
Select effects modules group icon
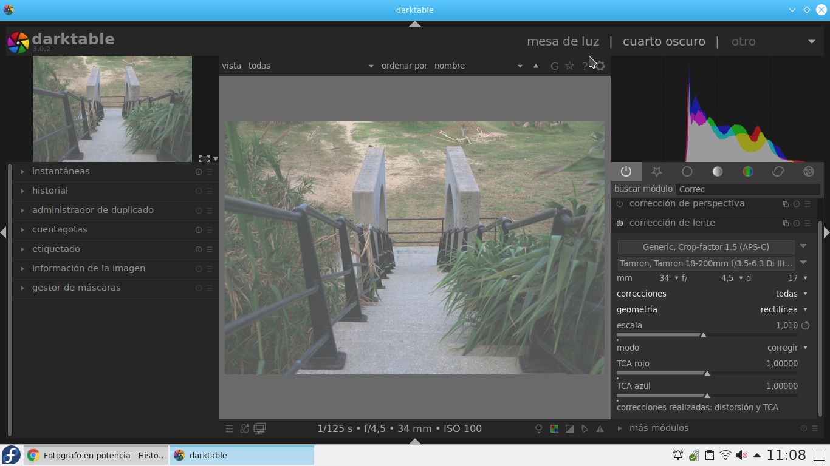pos(808,172)
